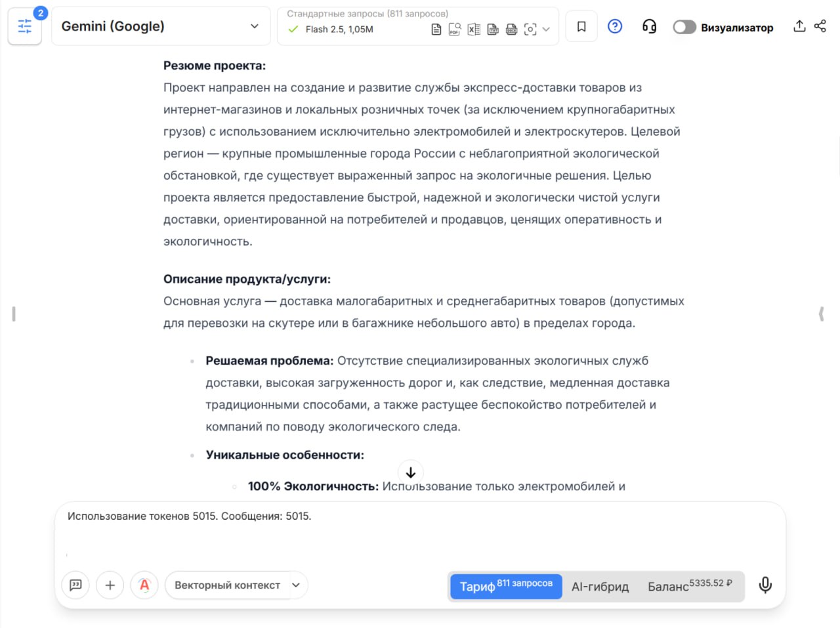
Task: Share the conversation via share icon
Action: coord(819,26)
